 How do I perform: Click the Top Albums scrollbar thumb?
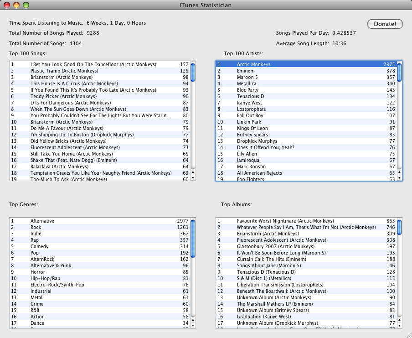click(x=399, y=227)
